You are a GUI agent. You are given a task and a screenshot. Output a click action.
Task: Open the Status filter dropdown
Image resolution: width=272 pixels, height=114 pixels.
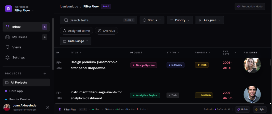[x=152, y=20]
